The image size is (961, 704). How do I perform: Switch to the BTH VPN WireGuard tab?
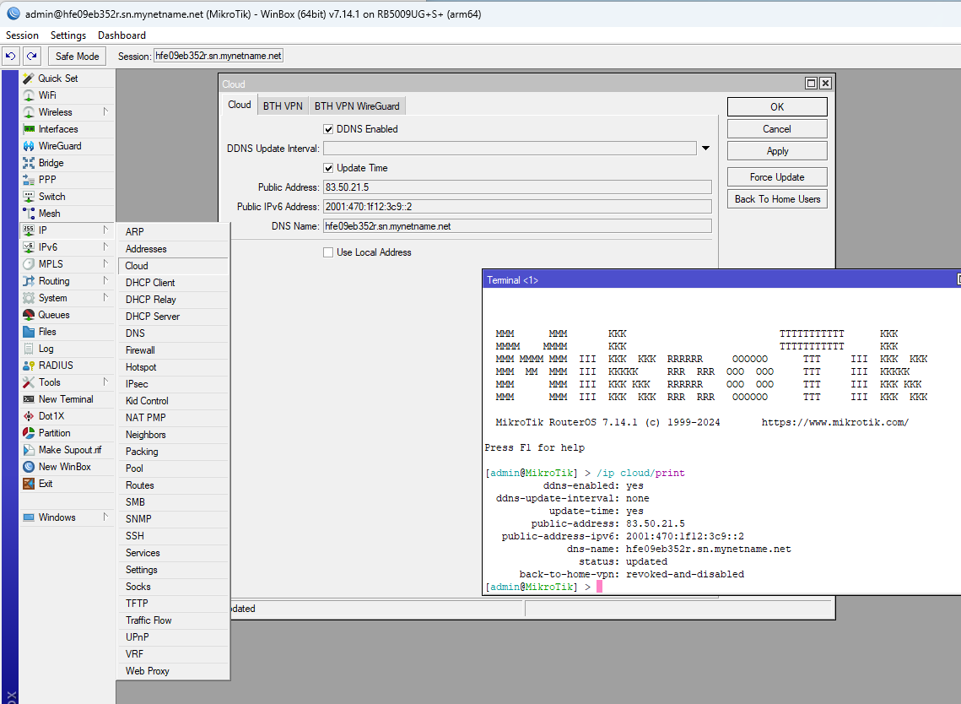[x=357, y=106]
